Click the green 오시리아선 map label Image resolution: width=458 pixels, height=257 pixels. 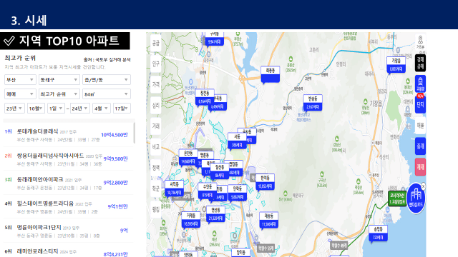pos(397,198)
